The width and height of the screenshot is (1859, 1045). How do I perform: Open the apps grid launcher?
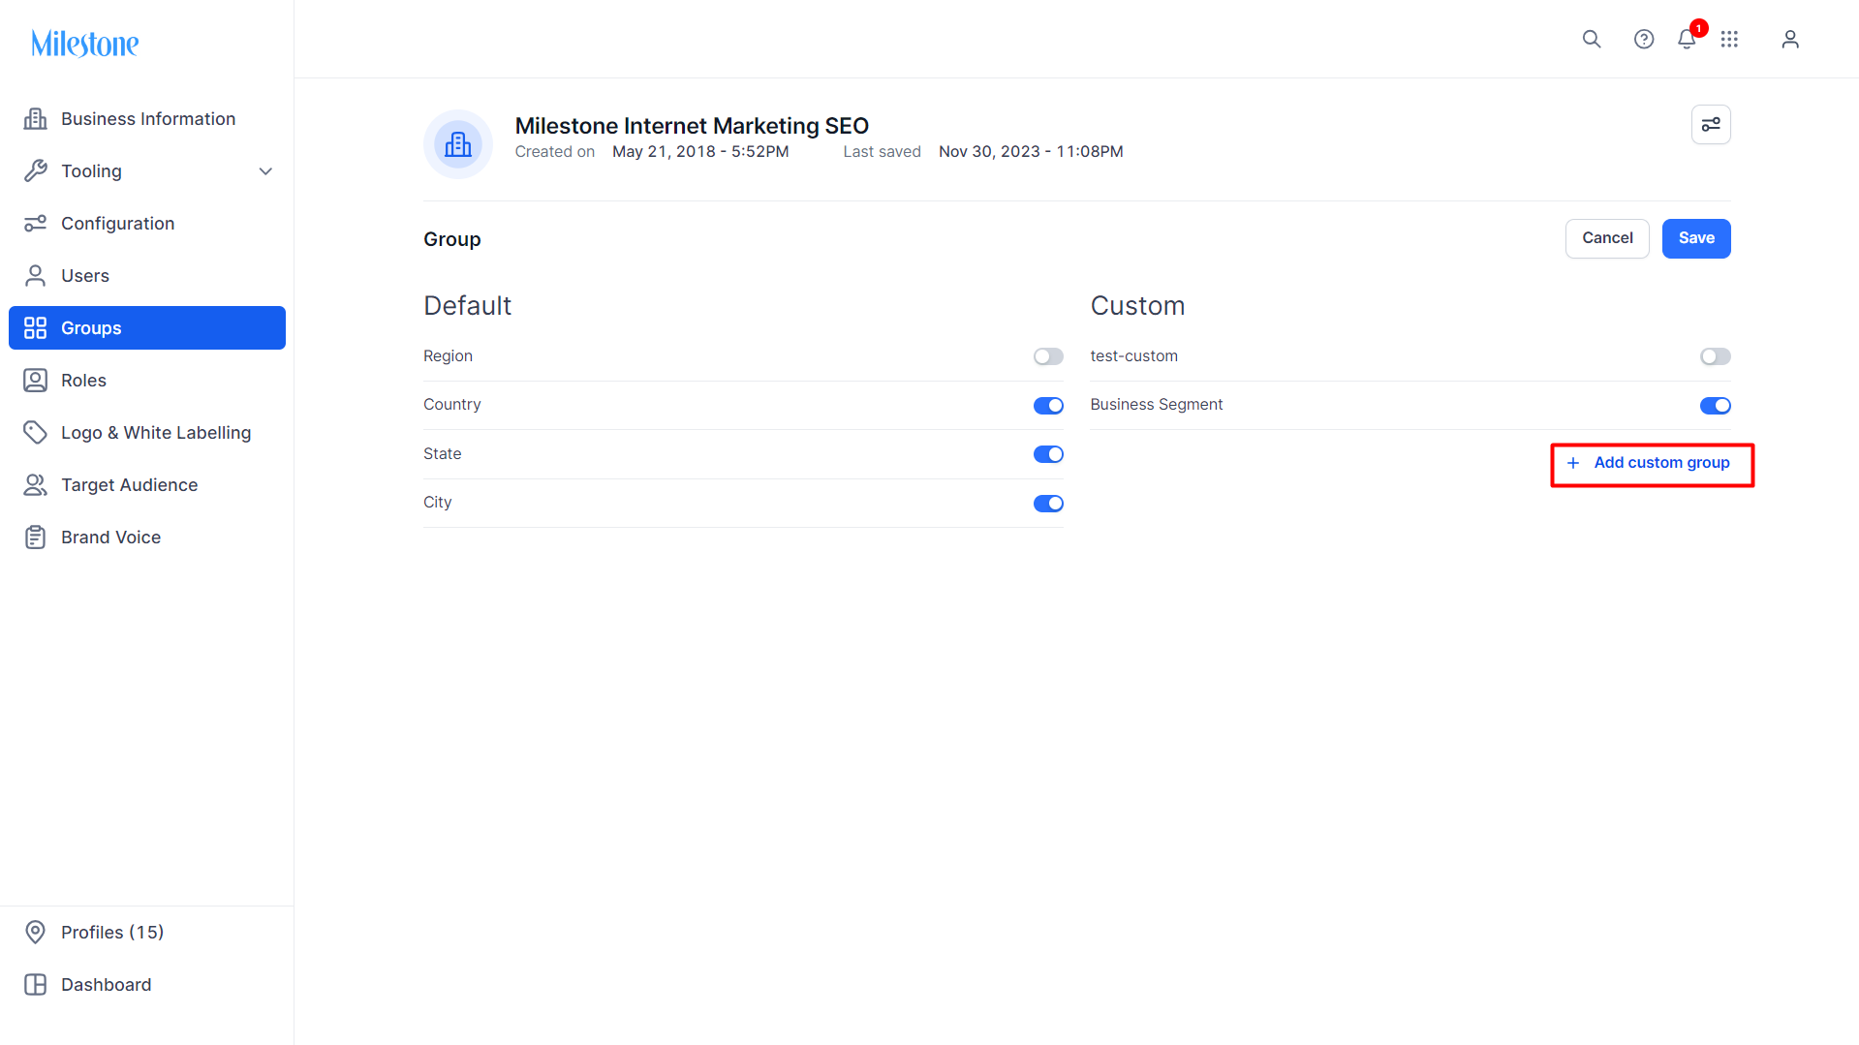coord(1729,39)
